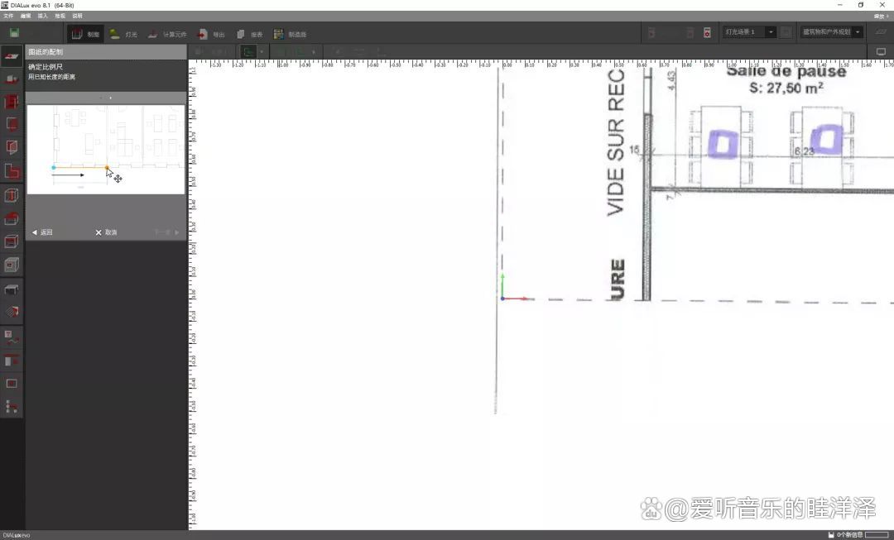Open the 说明 menu
Image resolution: width=894 pixels, height=540 pixels.
[x=78, y=16]
